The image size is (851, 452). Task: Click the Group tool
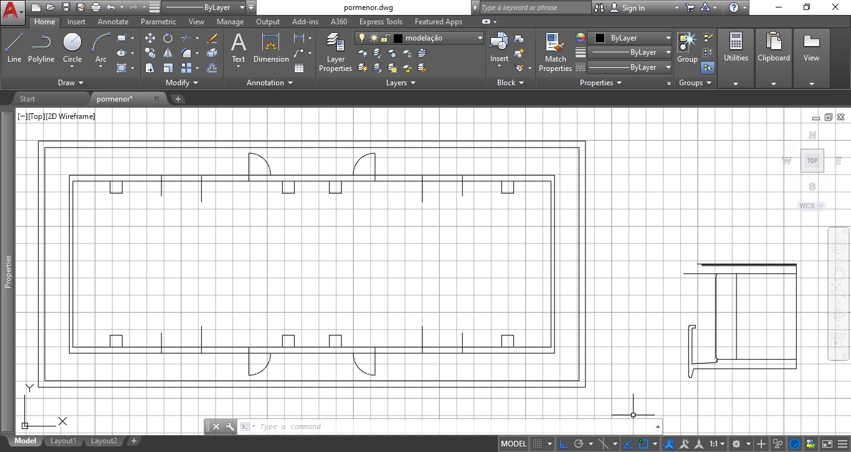pos(687,48)
